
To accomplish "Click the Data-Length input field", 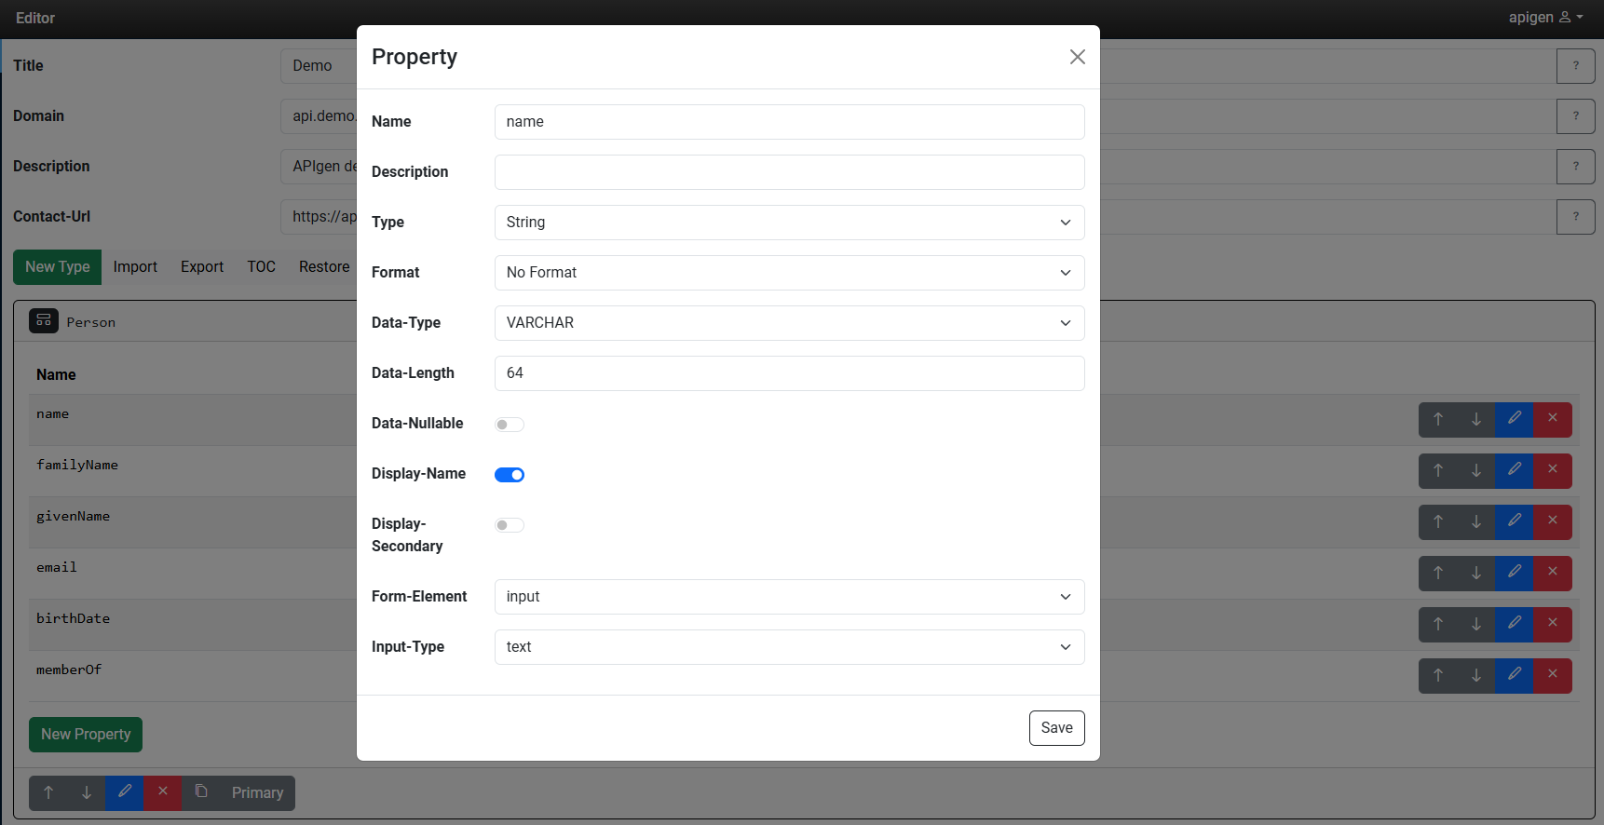I will click(789, 373).
